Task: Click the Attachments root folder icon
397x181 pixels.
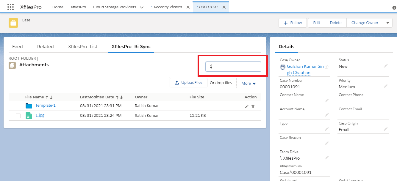Action: tap(12, 65)
